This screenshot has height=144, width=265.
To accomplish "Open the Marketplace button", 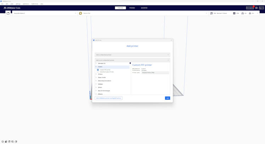I will 250,8.
